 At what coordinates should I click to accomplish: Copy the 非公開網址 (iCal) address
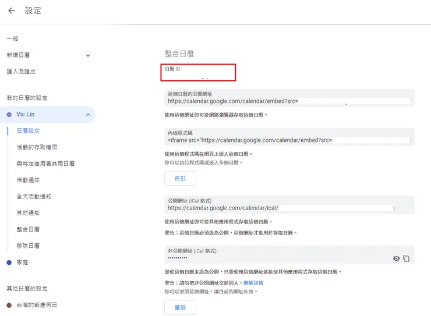pyautogui.click(x=407, y=258)
